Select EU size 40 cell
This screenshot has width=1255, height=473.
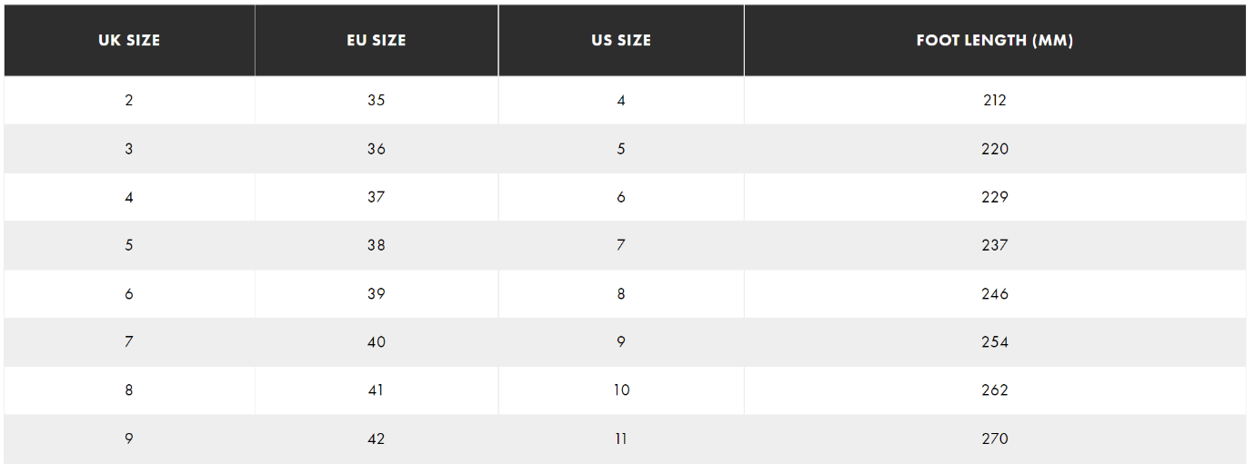point(376,342)
